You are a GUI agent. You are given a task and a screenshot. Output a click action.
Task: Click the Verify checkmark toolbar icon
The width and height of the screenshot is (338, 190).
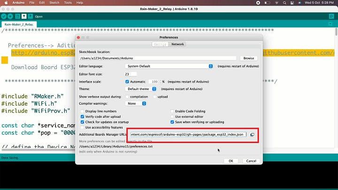pos(4,16)
